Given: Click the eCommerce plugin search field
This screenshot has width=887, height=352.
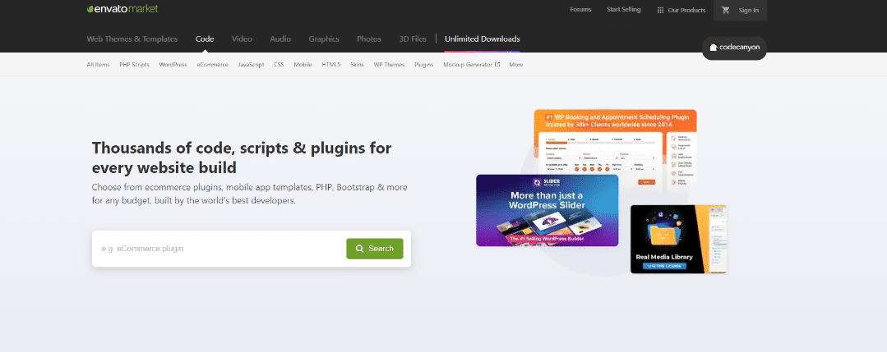Looking at the screenshot, I should coord(219,249).
